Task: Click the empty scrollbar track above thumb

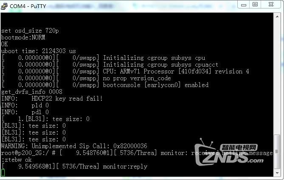Action: (x=277, y=77)
